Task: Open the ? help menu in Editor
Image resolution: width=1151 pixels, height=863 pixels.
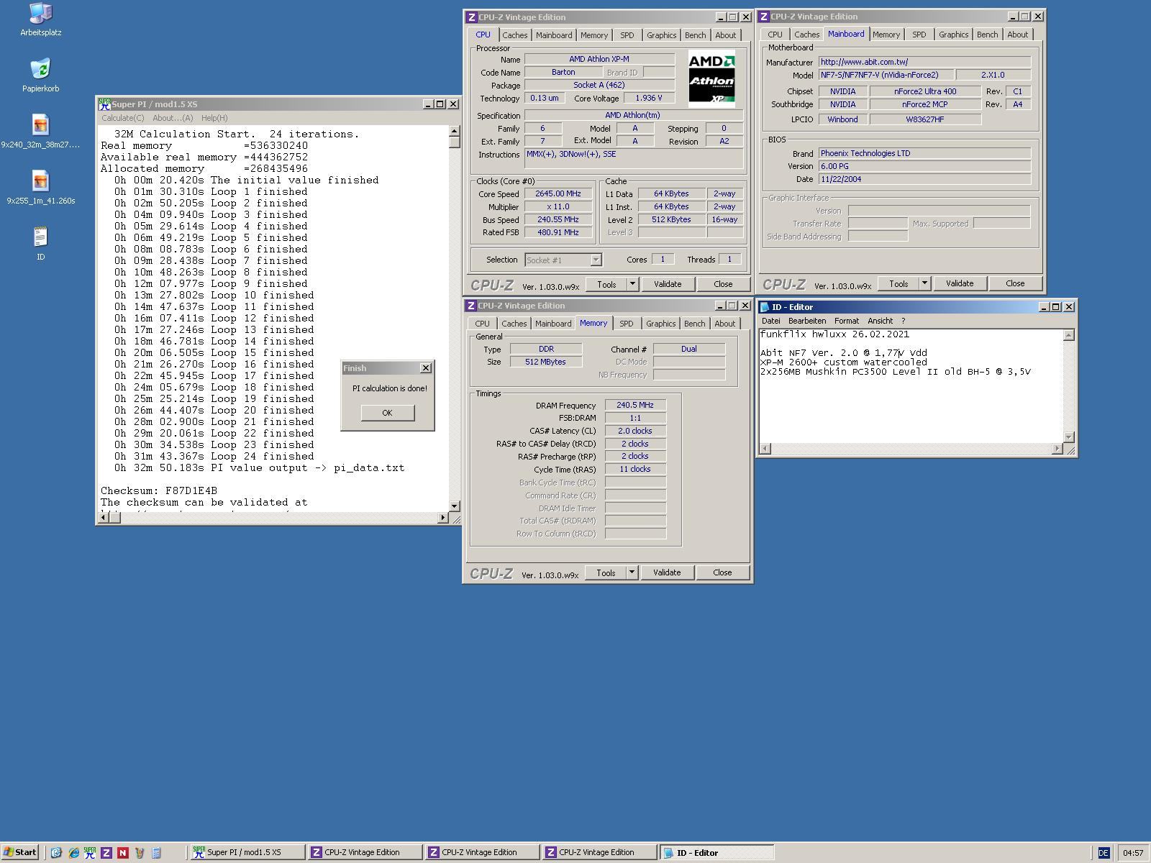Action: (x=903, y=321)
